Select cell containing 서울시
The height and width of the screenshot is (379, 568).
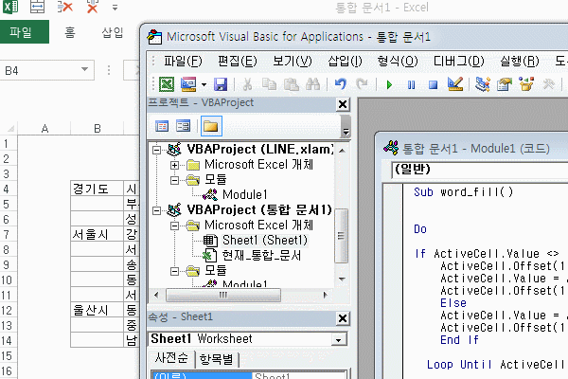click(x=97, y=234)
